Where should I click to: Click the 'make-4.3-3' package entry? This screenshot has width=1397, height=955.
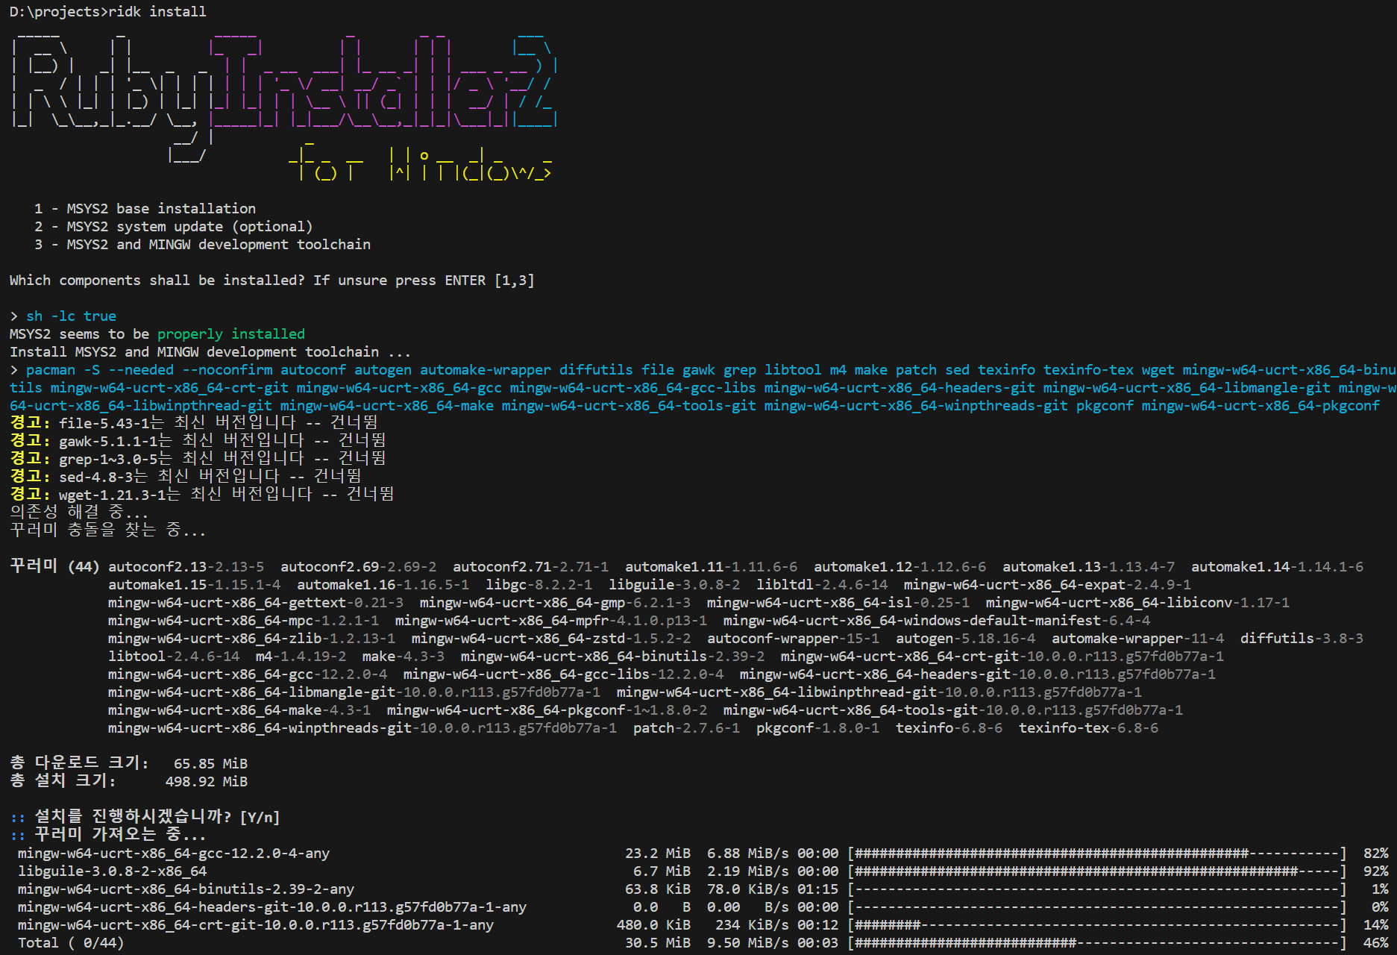point(403,656)
